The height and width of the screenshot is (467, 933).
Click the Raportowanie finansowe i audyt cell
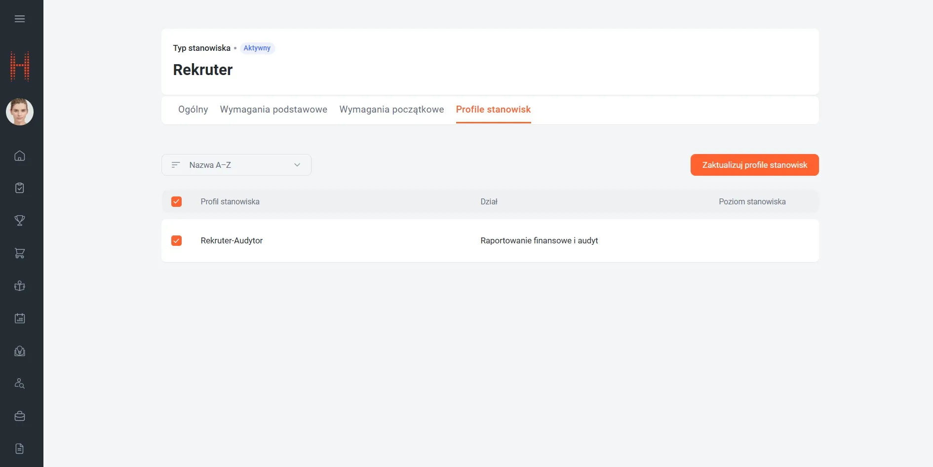(x=539, y=240)
